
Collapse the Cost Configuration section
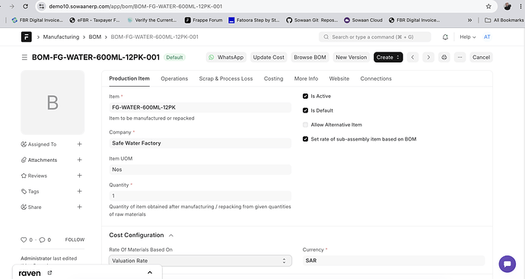point(171,236)
